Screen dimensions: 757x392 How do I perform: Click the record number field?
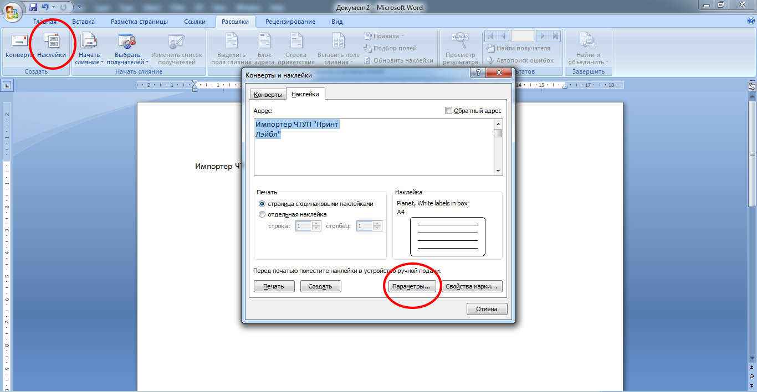pos(523,36)
